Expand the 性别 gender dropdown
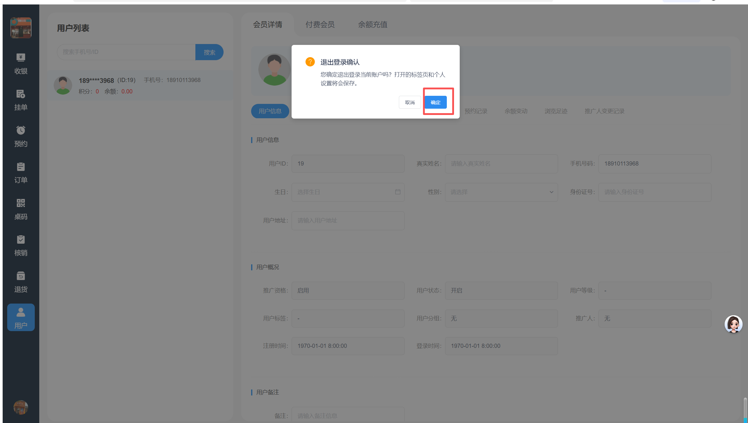This screenshot has height=423, width=748. click(501, 192)
